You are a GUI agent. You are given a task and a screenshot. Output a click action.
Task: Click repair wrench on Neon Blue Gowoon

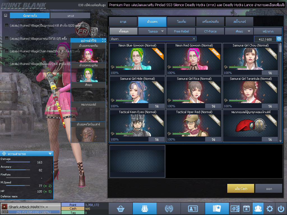click(113, 67)
